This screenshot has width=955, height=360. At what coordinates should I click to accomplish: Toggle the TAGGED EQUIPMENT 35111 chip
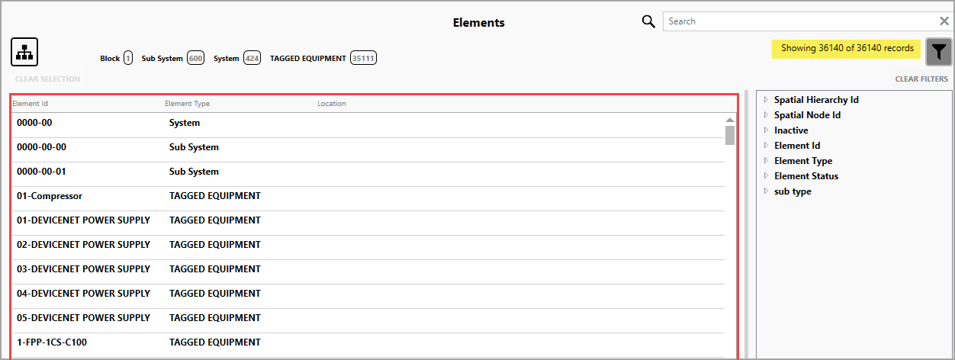[x=323, y=58]
